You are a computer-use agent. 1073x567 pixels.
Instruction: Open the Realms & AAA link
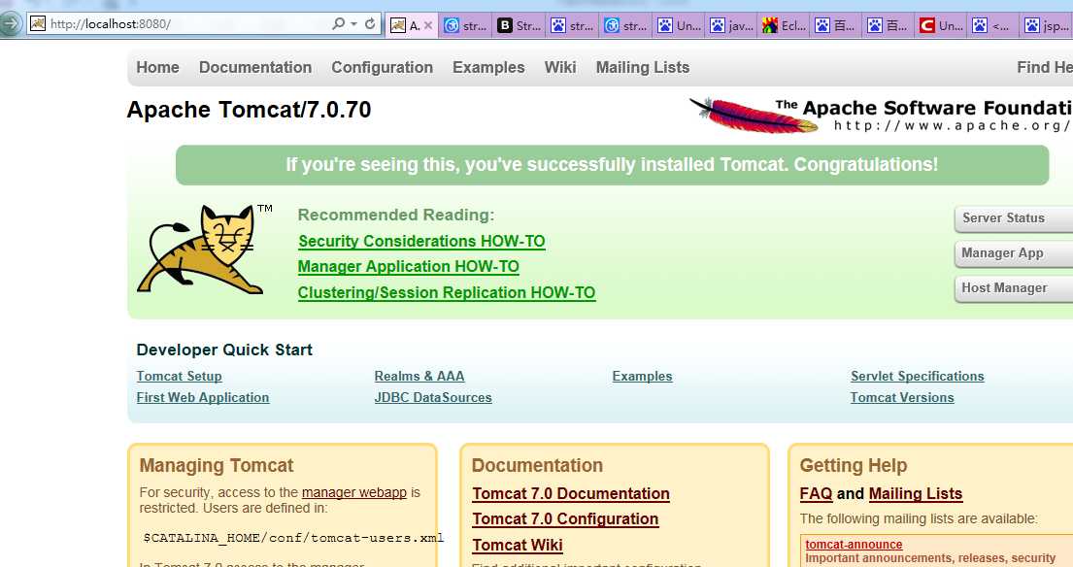point(419,376)
